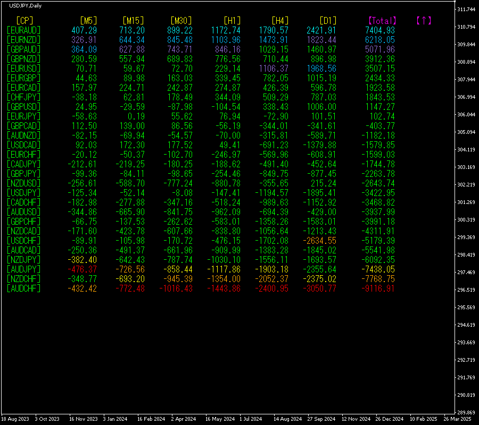Pick the [GBPCAD] pair label
Image resolution: width=479 pixels, height=425 pixels.
click(x=23, y=125)
